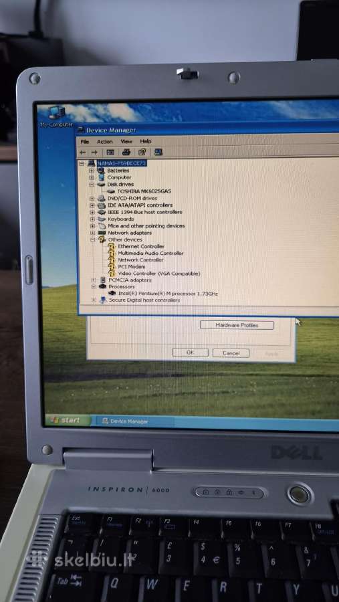Select the PCI Modem device label
Image resolution: width=339 pixels, height=602 pixels.
click(x=131, y=267)
